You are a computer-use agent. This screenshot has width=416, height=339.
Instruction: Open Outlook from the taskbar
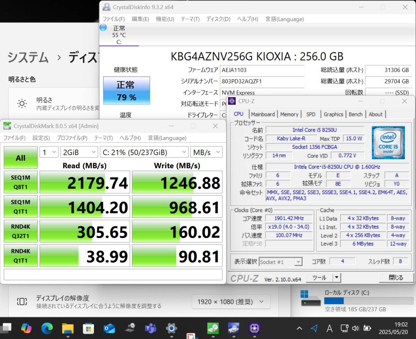109,328
